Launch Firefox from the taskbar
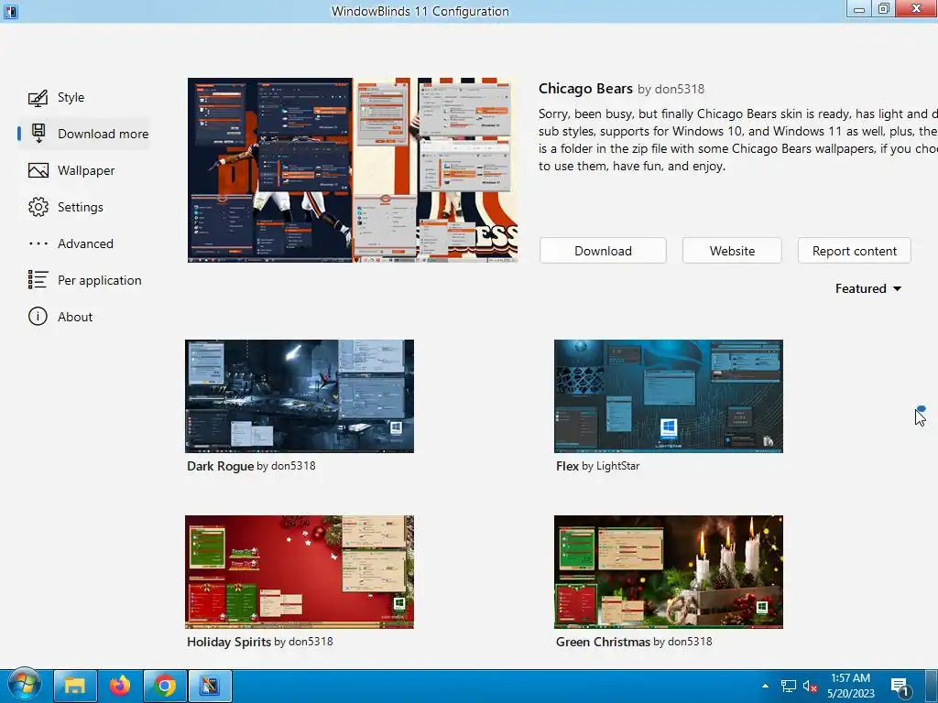 [120, 686]
